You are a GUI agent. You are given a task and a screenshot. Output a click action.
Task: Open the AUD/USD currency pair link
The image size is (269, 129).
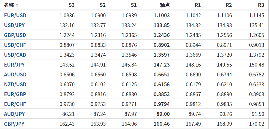(15, 74)
